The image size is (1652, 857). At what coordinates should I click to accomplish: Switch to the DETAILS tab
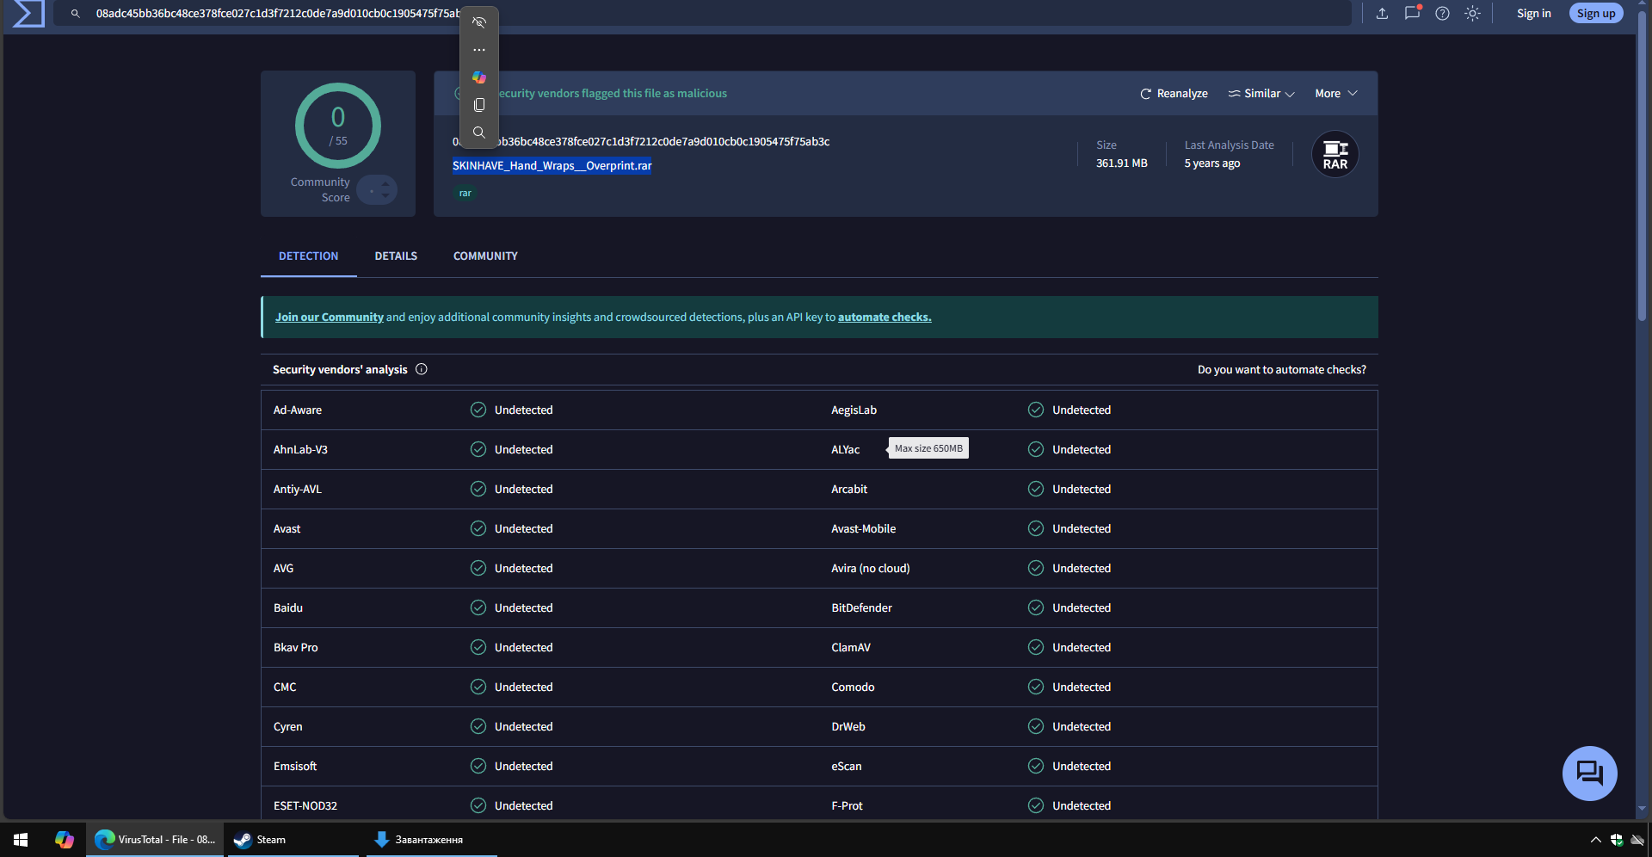396,256
